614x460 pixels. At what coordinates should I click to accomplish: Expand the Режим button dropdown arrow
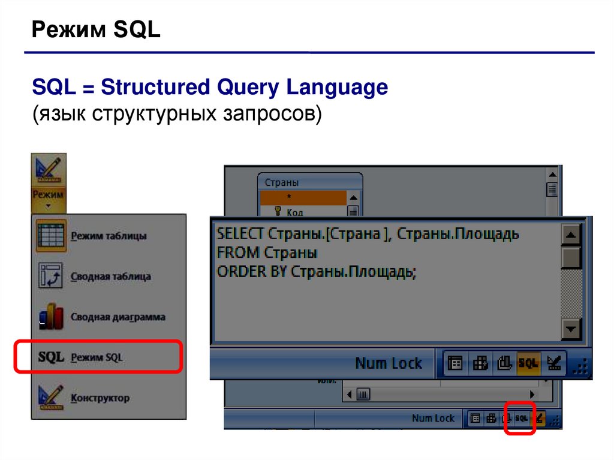click(48, 206)
